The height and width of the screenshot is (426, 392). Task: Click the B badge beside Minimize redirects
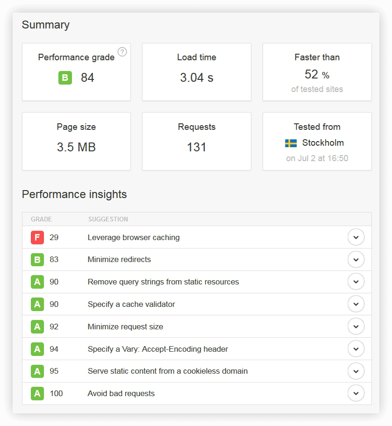click(37, 259)
